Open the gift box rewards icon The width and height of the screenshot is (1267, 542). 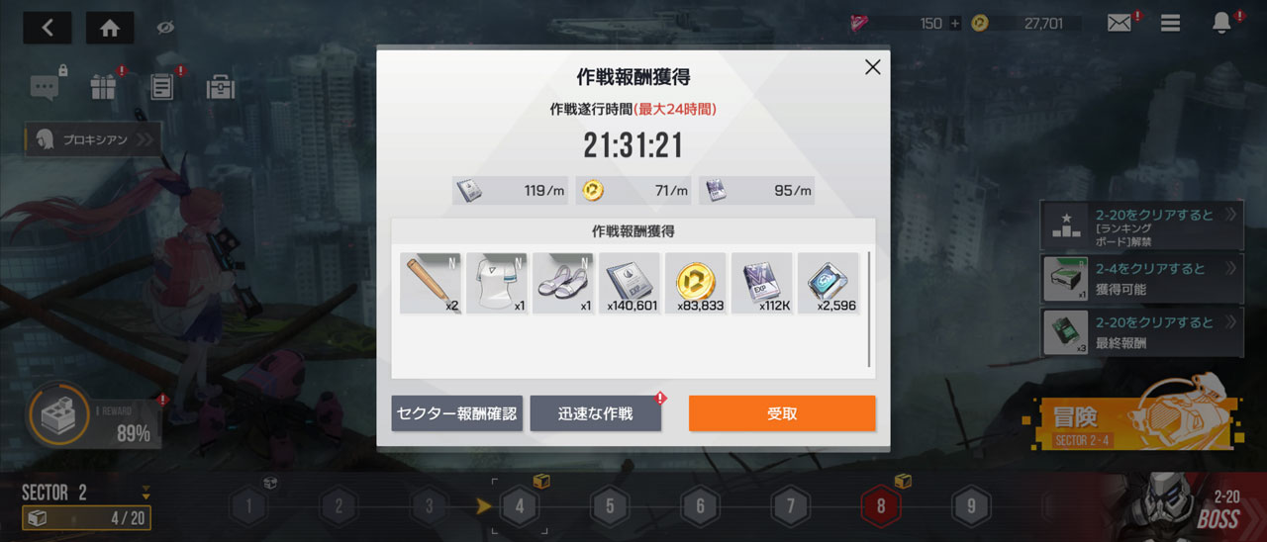[103, 87]
